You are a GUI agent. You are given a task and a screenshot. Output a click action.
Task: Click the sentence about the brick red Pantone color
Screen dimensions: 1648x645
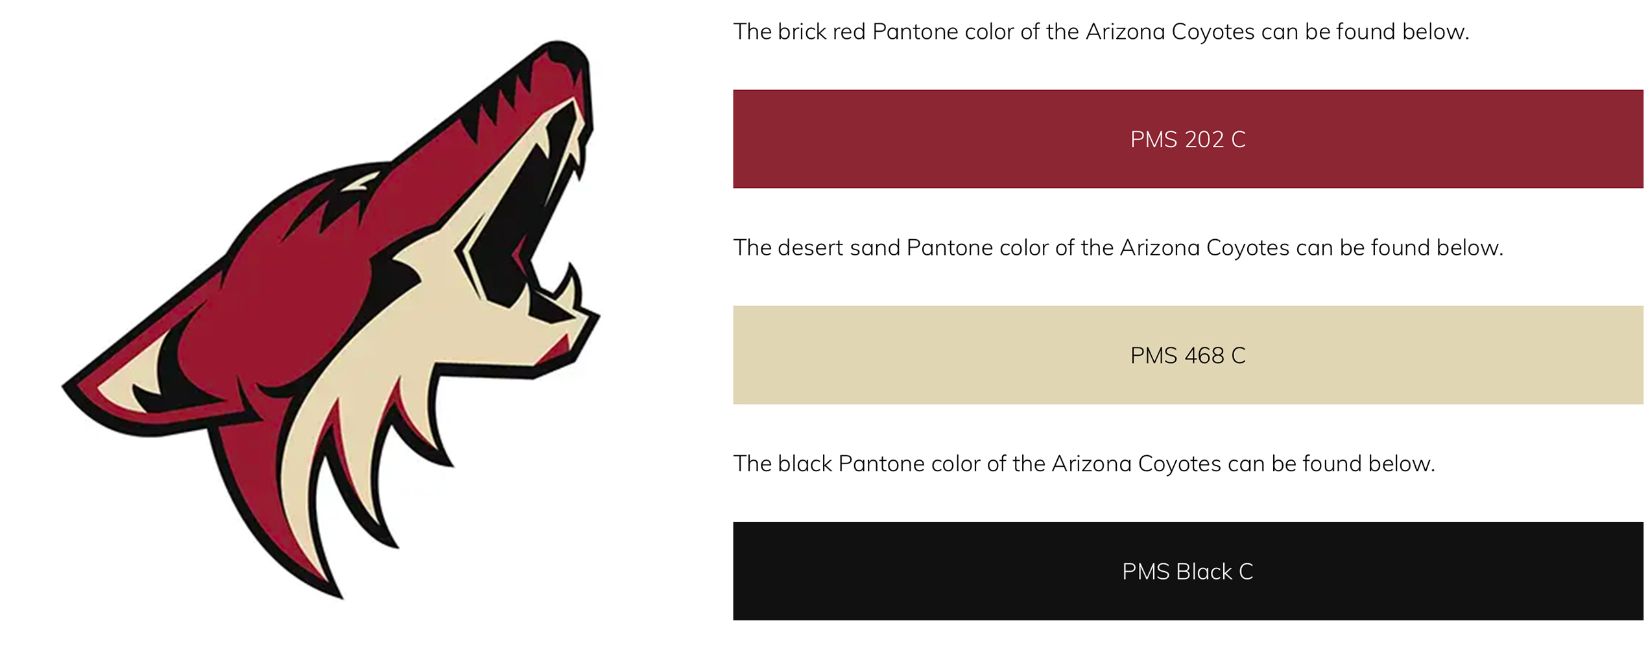1101,32
